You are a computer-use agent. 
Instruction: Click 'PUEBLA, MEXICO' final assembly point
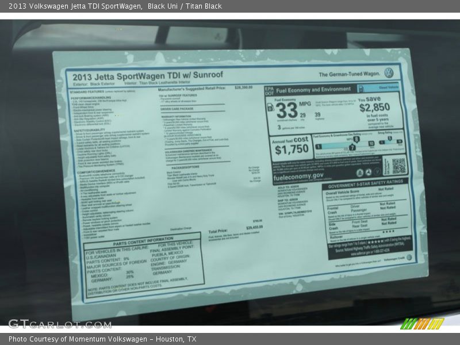point(167,254)
